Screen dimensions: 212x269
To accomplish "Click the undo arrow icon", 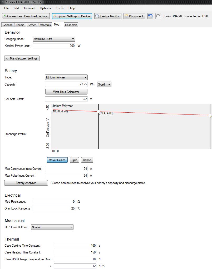I will pos(150,16).
